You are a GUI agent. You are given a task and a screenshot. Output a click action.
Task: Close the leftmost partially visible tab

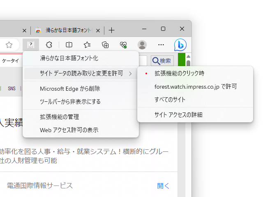click(24, 30)
